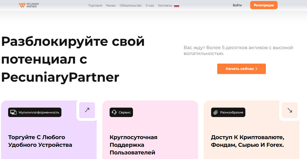Click the Войти login link
This screenshot has height=159, width=307.
click(237, 5)
